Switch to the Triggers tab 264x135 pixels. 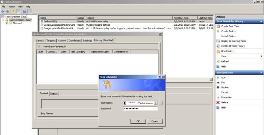[x=51, y=41]
